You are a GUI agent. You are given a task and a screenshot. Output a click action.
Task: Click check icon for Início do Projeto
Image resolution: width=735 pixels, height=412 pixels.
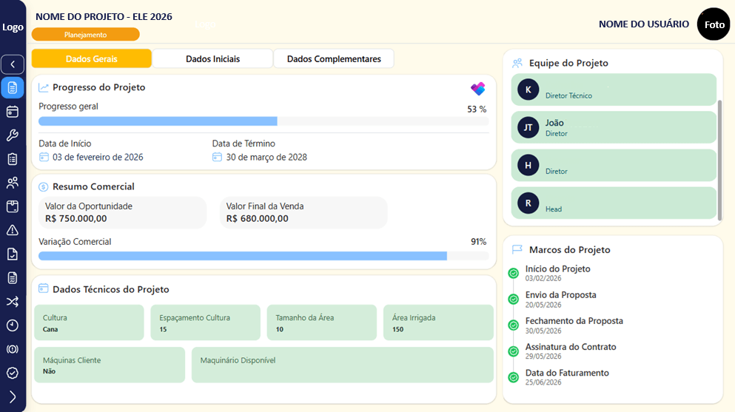click(514, 273)
